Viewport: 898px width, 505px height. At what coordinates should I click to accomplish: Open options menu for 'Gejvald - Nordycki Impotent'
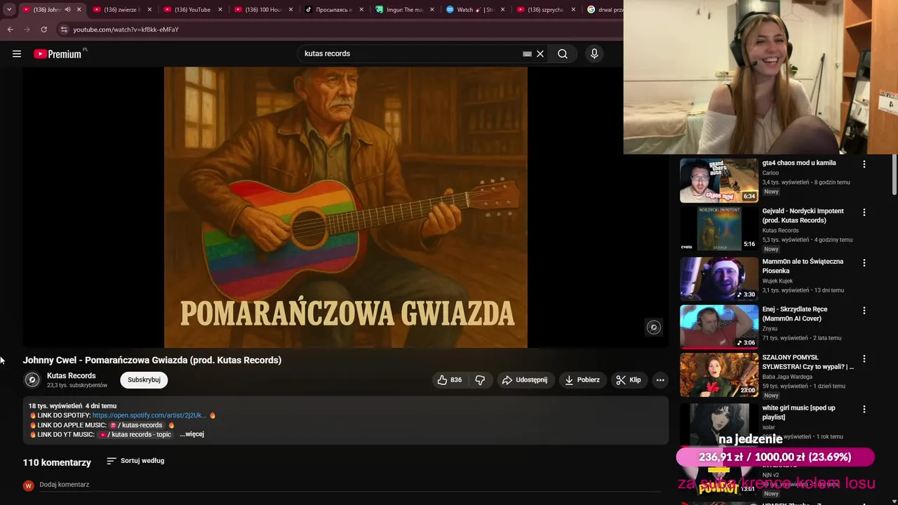tap(864, 212)
